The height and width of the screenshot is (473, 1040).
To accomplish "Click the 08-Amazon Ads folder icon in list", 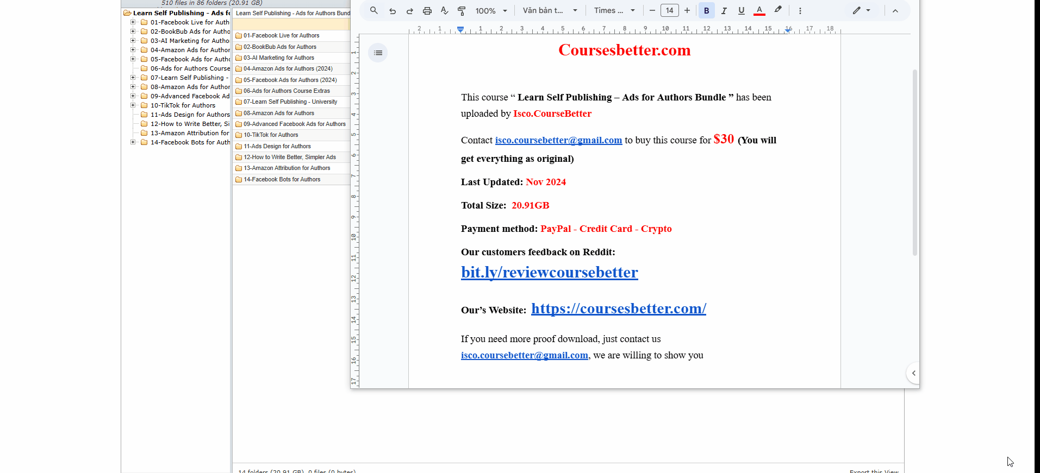I will click(x=239, y=113).
